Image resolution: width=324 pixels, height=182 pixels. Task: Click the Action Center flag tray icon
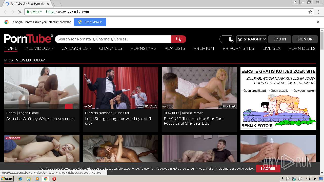coord(288,179)
